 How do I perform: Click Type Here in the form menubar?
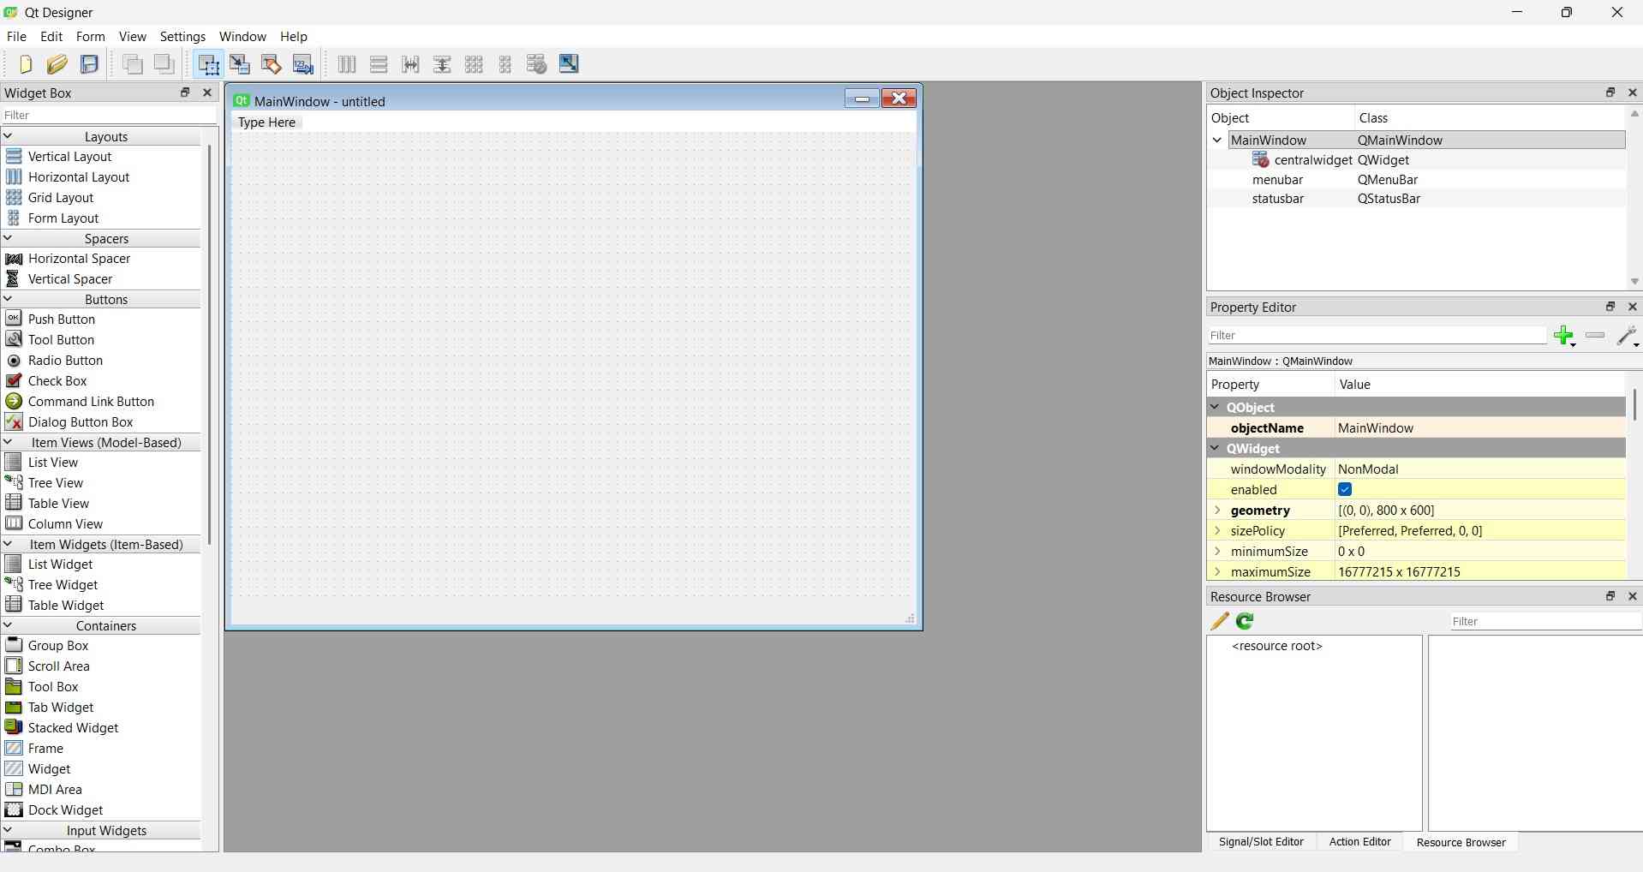point(267,122)
